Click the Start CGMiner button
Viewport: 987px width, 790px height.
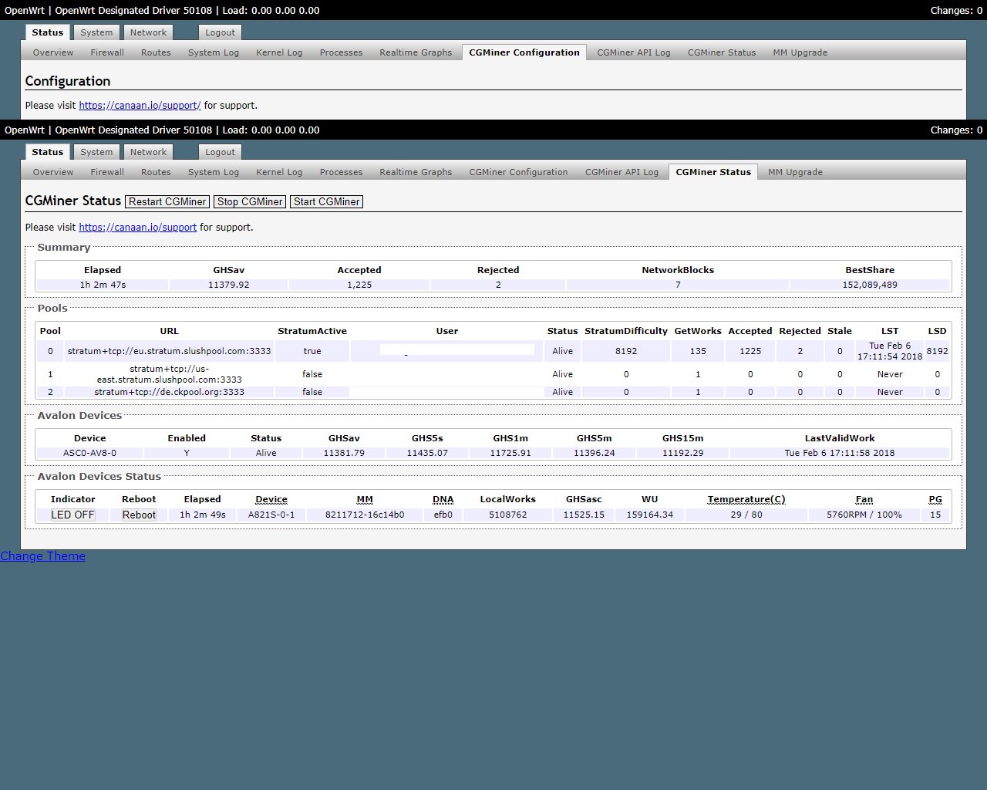[327, 201]
